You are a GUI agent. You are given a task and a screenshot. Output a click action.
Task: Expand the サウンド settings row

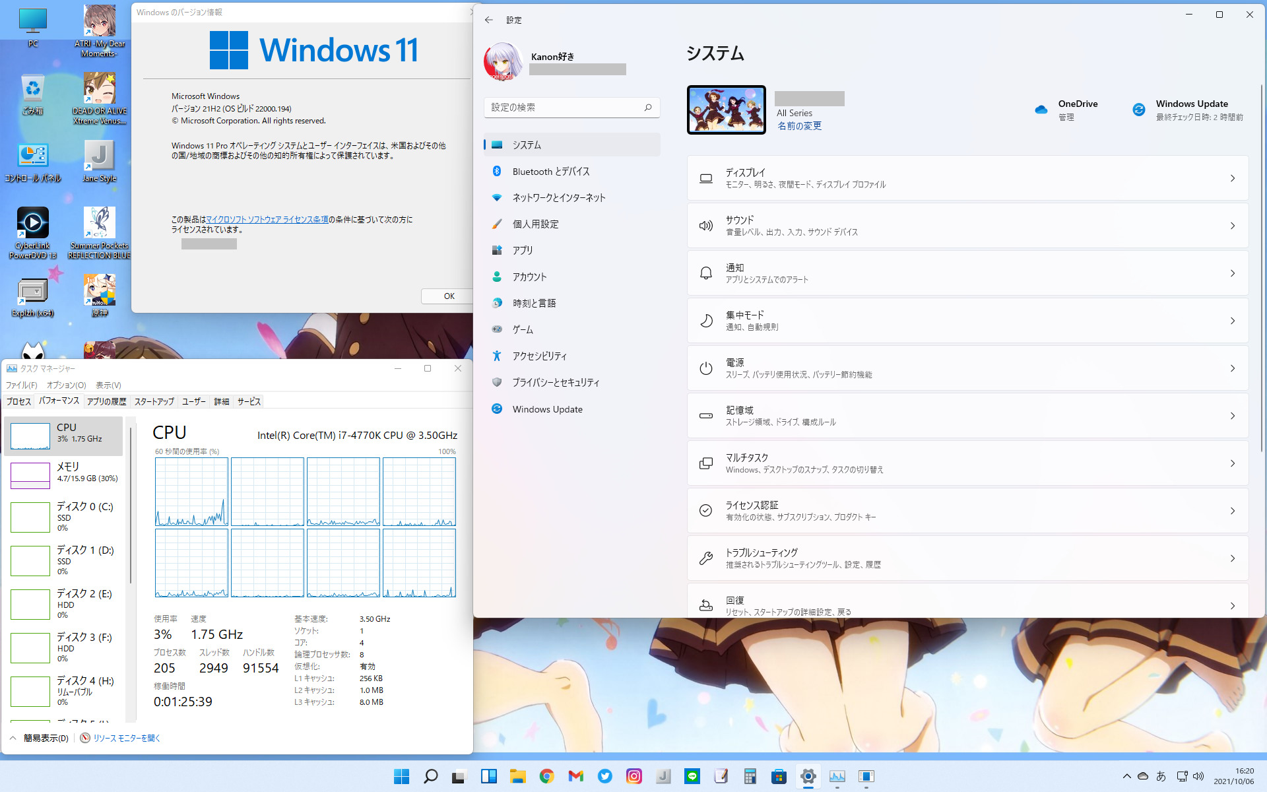(967, 226)
